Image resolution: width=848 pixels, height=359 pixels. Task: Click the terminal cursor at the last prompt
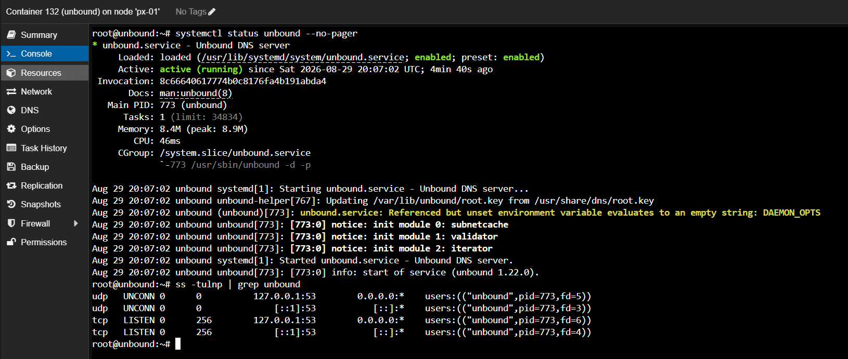(178, 344)
